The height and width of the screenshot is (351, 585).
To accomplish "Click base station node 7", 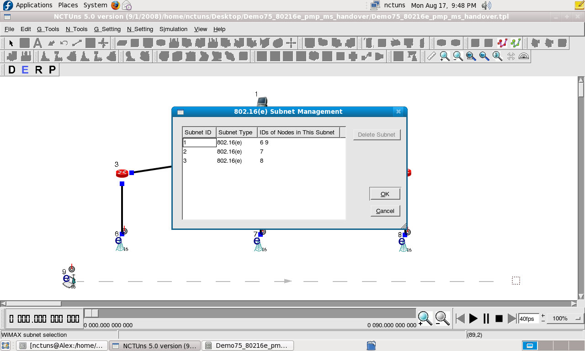I will click(x=259, y=243).
